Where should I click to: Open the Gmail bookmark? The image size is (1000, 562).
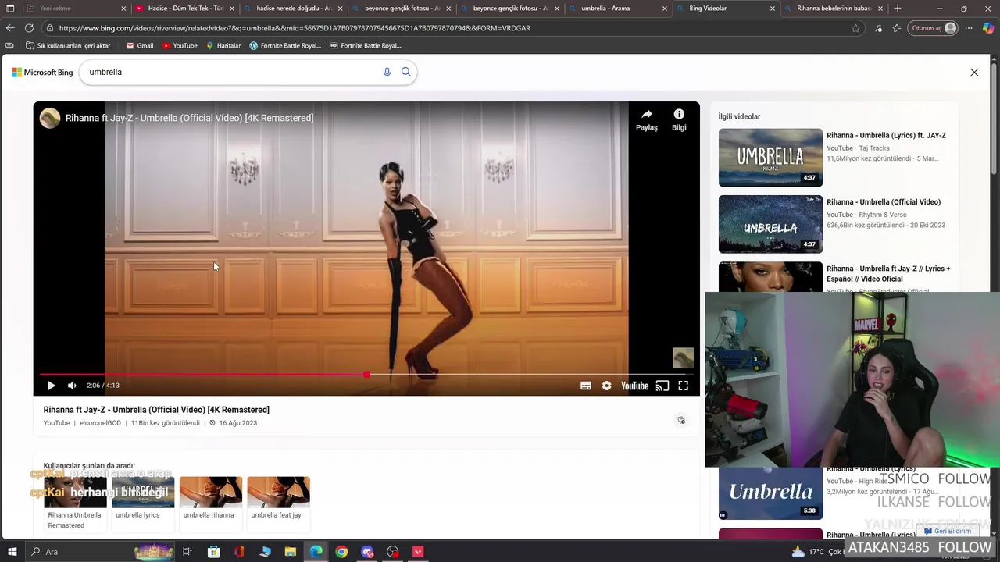point(140,46)
